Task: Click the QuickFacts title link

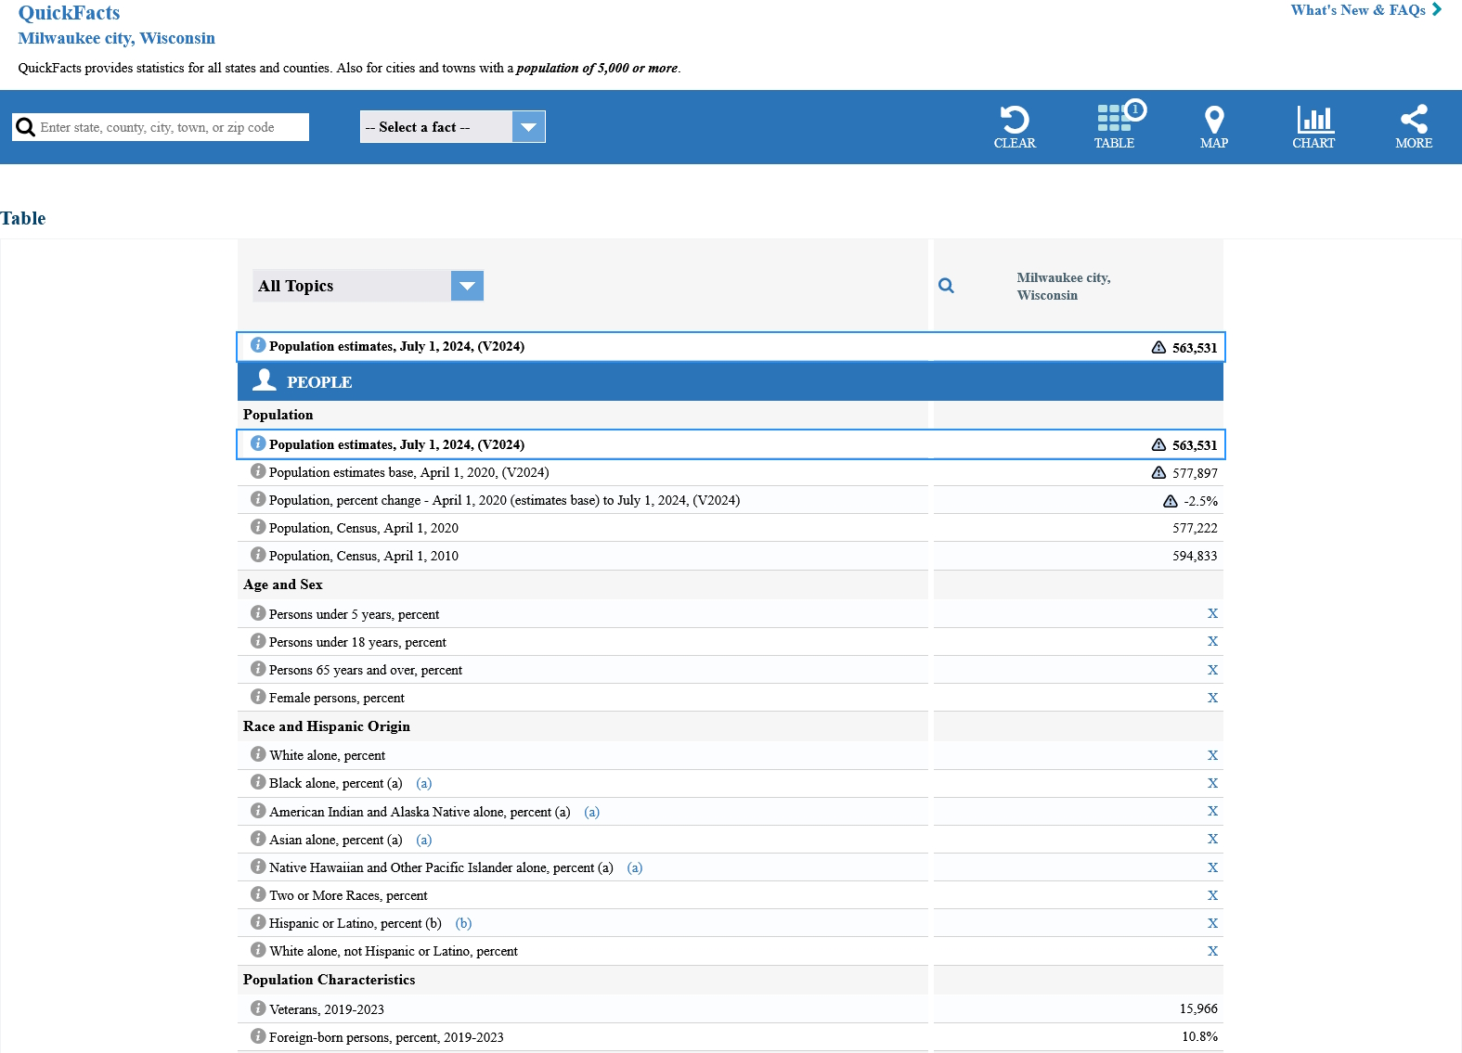Action: click(x=70, y=13)
